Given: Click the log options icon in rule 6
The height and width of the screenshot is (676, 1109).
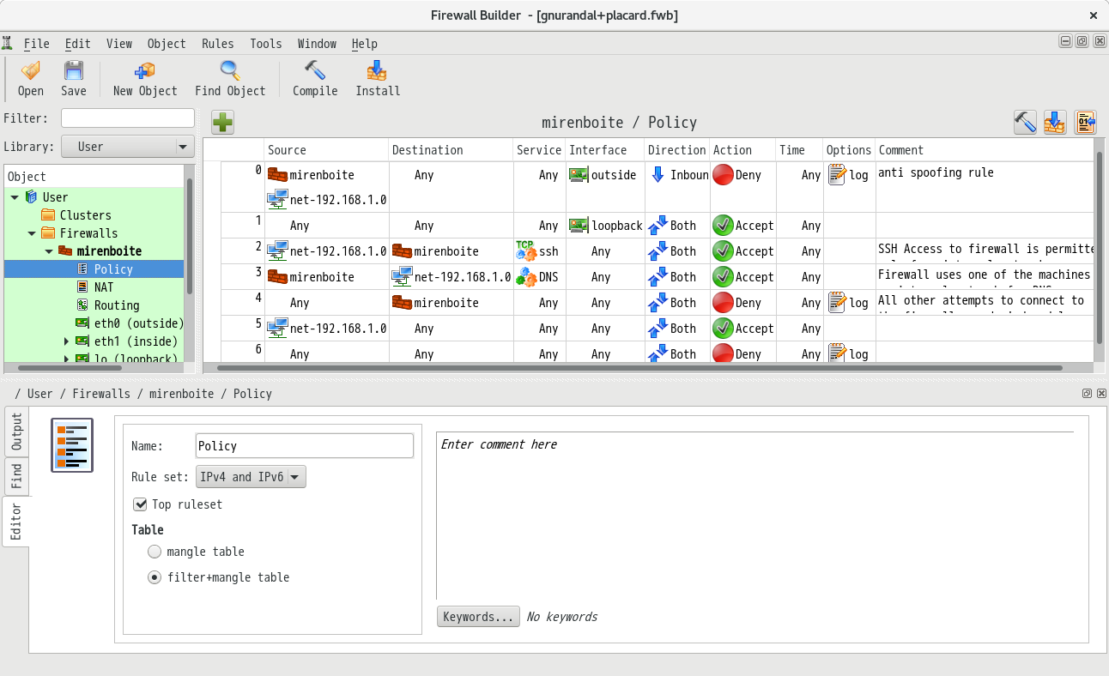Looking at the screenshot, I should pyautogui.click(x=837, y=352).
